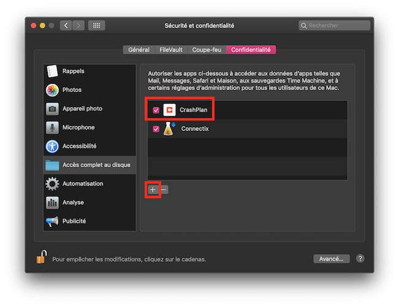This screenshot has width=399, height=306.
Task: Click the padlock to prevent changes
Action: click(41, 258)
